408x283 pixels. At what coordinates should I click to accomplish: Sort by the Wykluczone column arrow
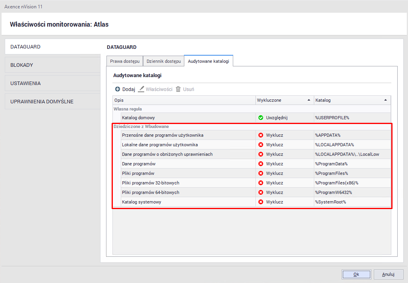click(x=309, y=100)
